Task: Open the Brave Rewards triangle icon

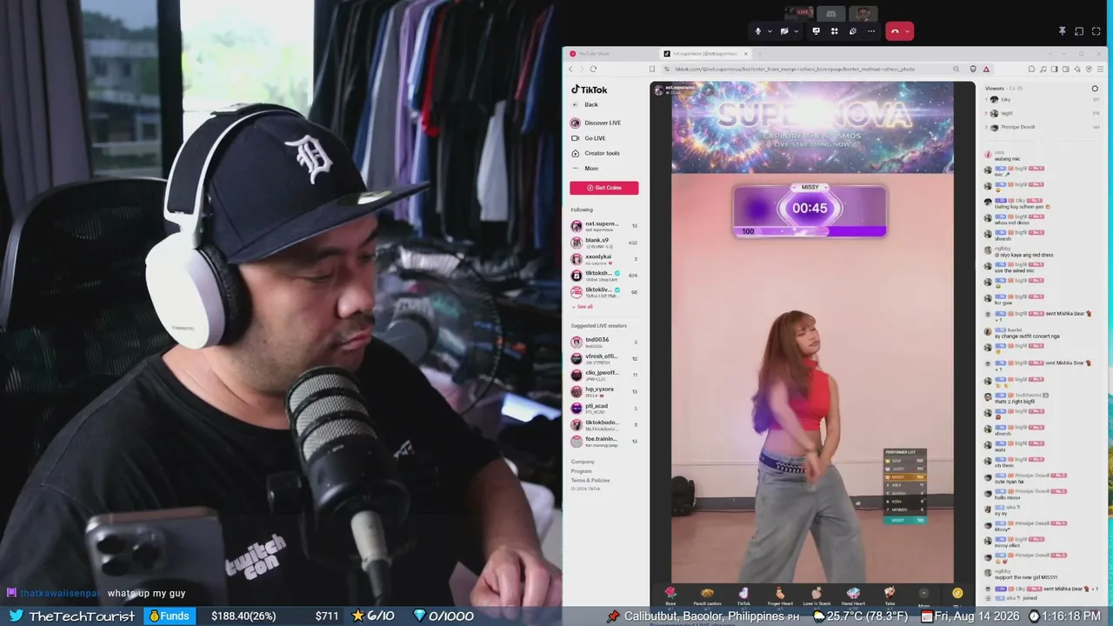Action: pyautogui.click(x=986, y=69)
